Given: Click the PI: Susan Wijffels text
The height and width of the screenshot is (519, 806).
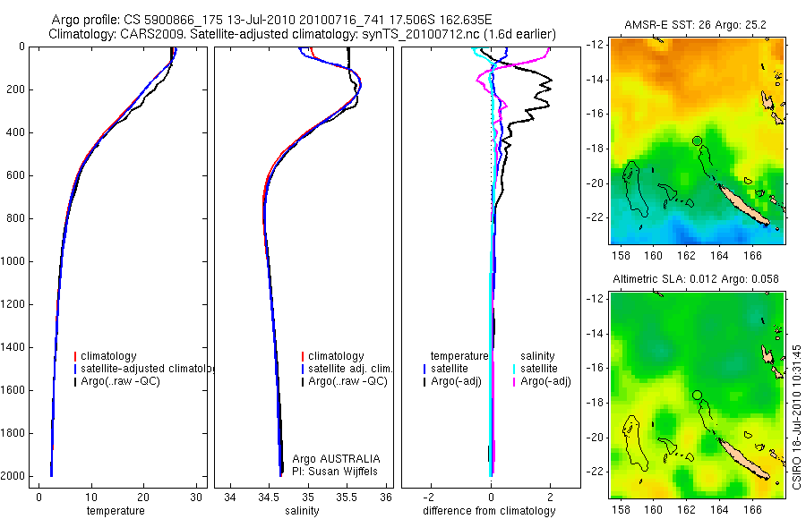Looking at the screenshot, I should click(x=335, y=472).
